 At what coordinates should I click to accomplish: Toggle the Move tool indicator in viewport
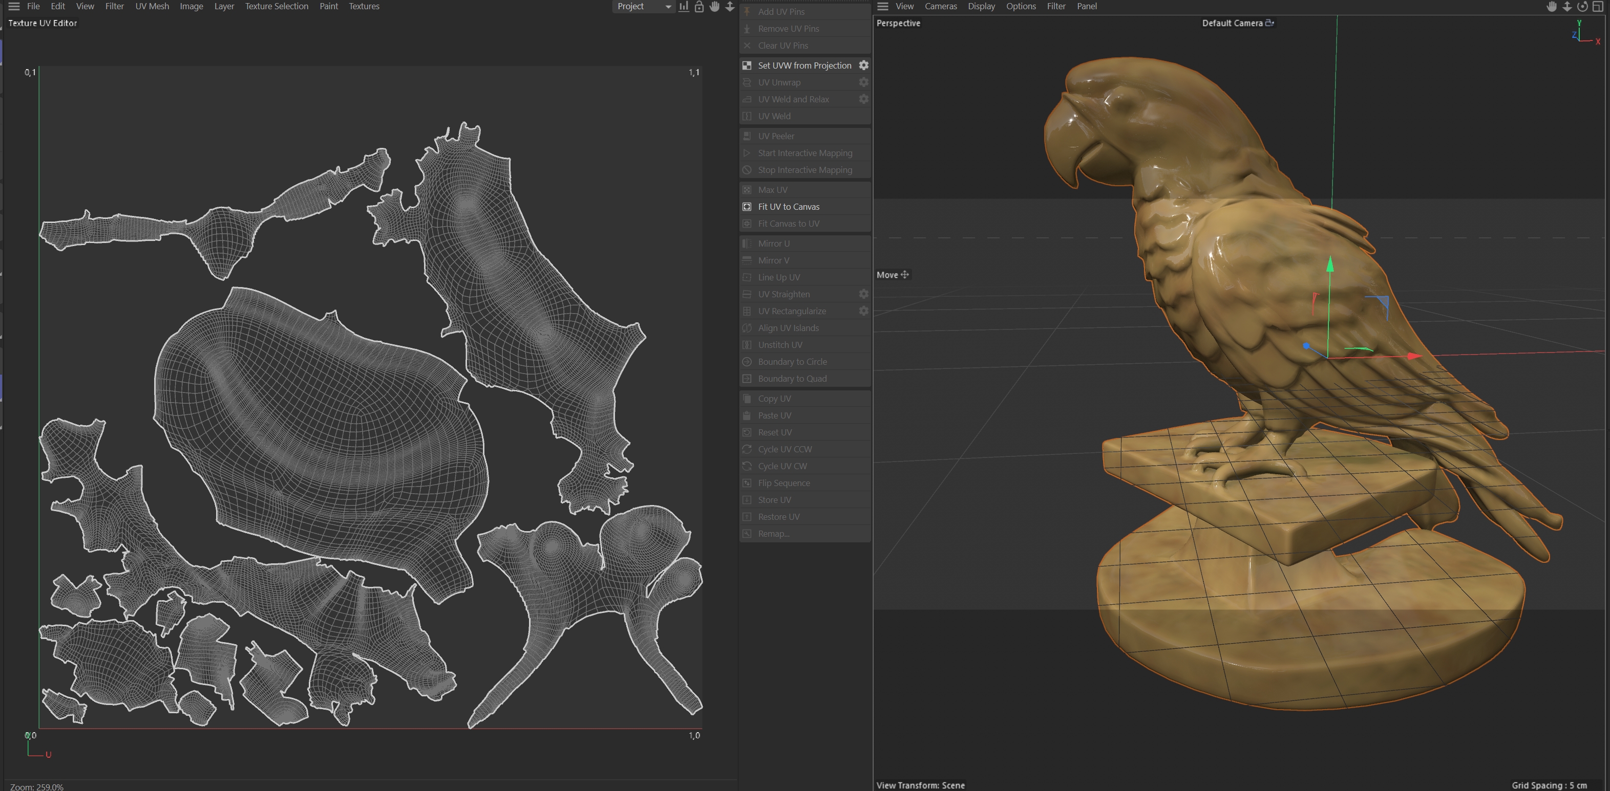[893, 275]
